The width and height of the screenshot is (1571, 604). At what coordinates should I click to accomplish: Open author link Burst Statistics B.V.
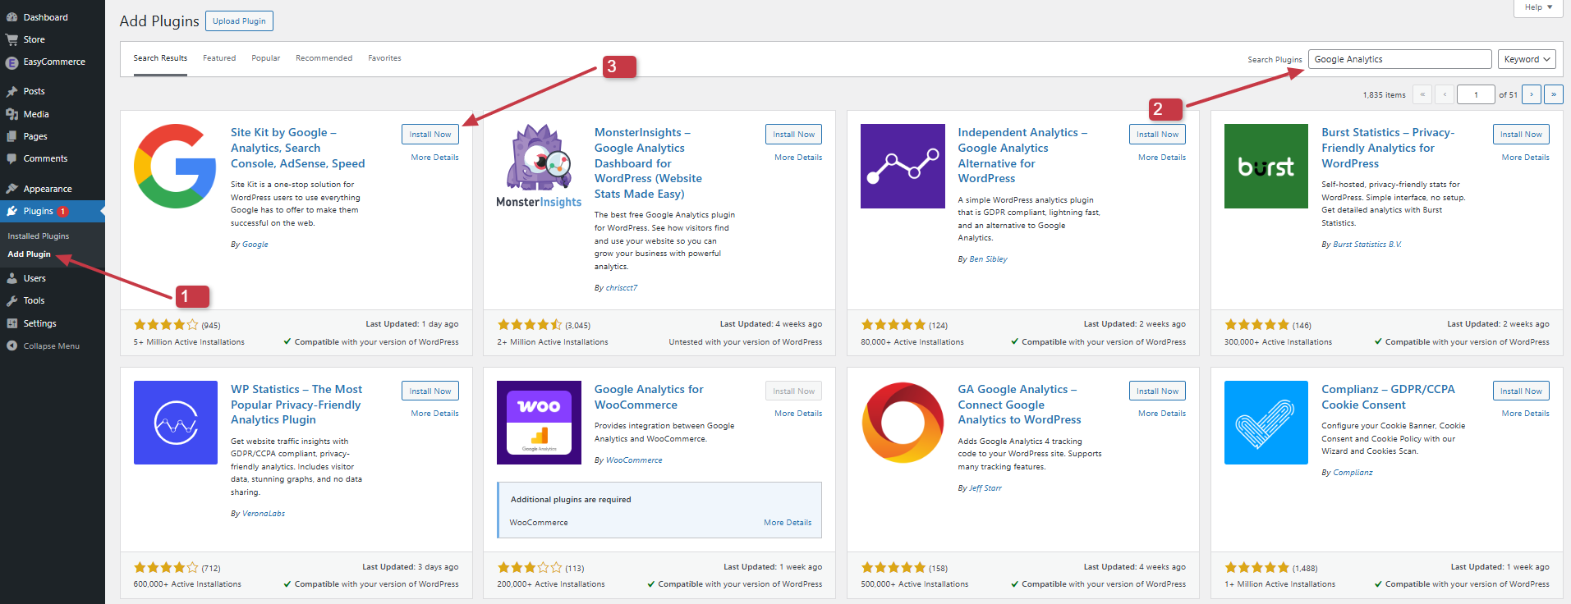[1367, 245]
